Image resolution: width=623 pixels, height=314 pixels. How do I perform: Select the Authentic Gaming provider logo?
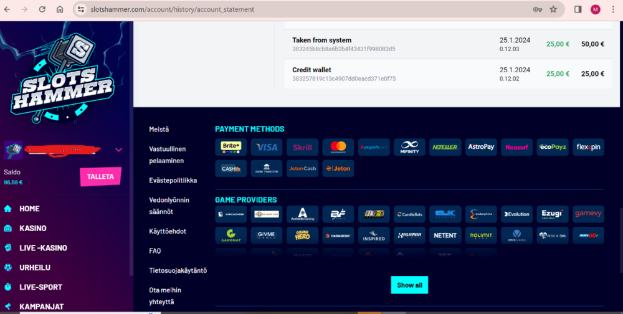coord(302,214)
